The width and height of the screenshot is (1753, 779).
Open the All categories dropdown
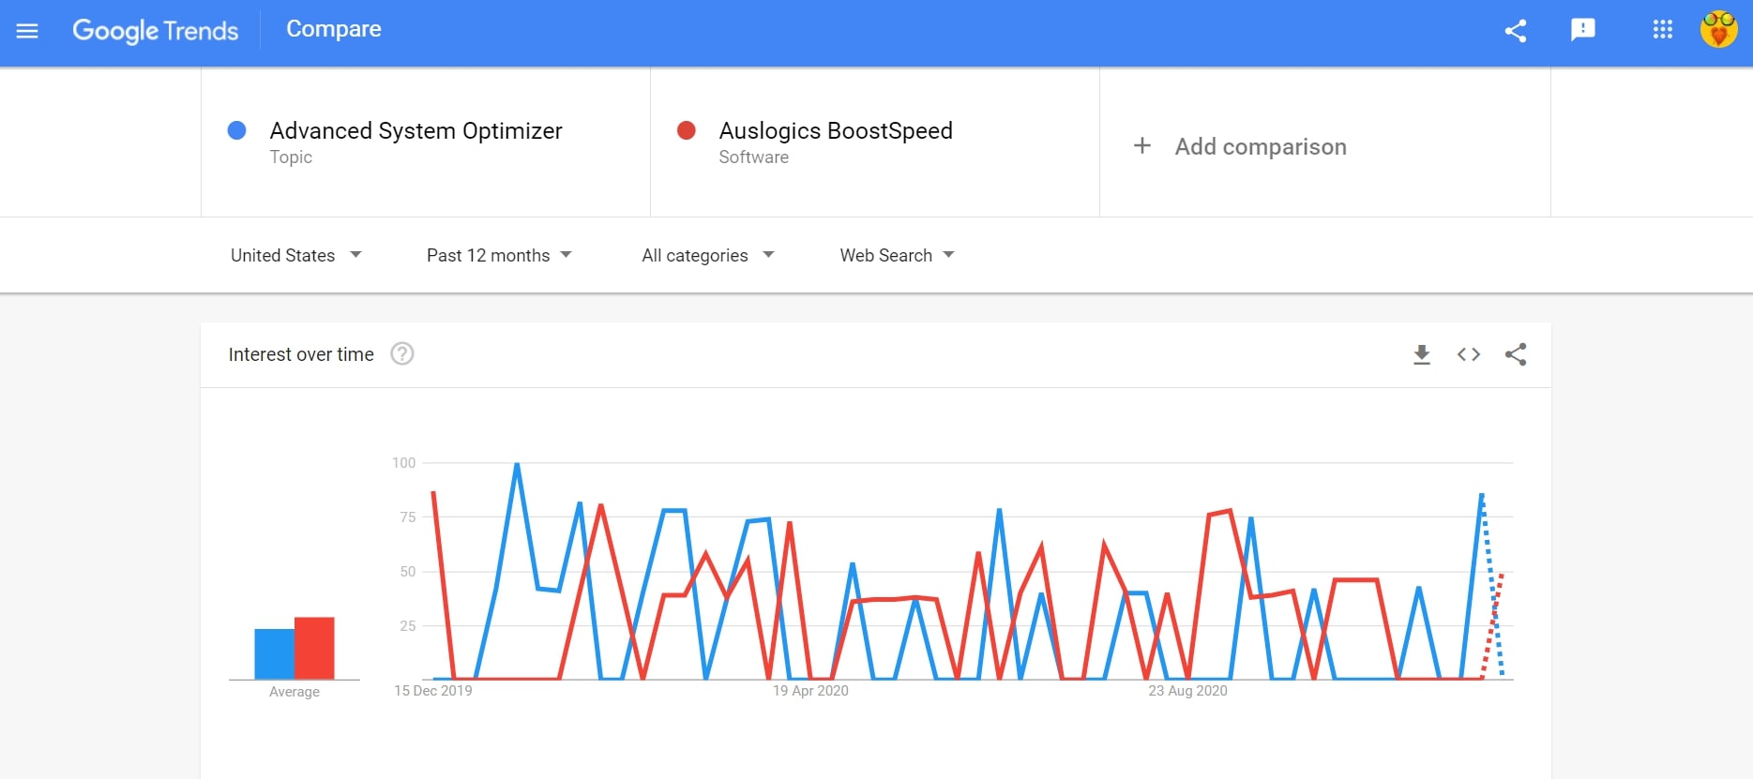pos(707,255)
